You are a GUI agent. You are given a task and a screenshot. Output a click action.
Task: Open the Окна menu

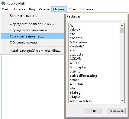click(x=72, y=9)
